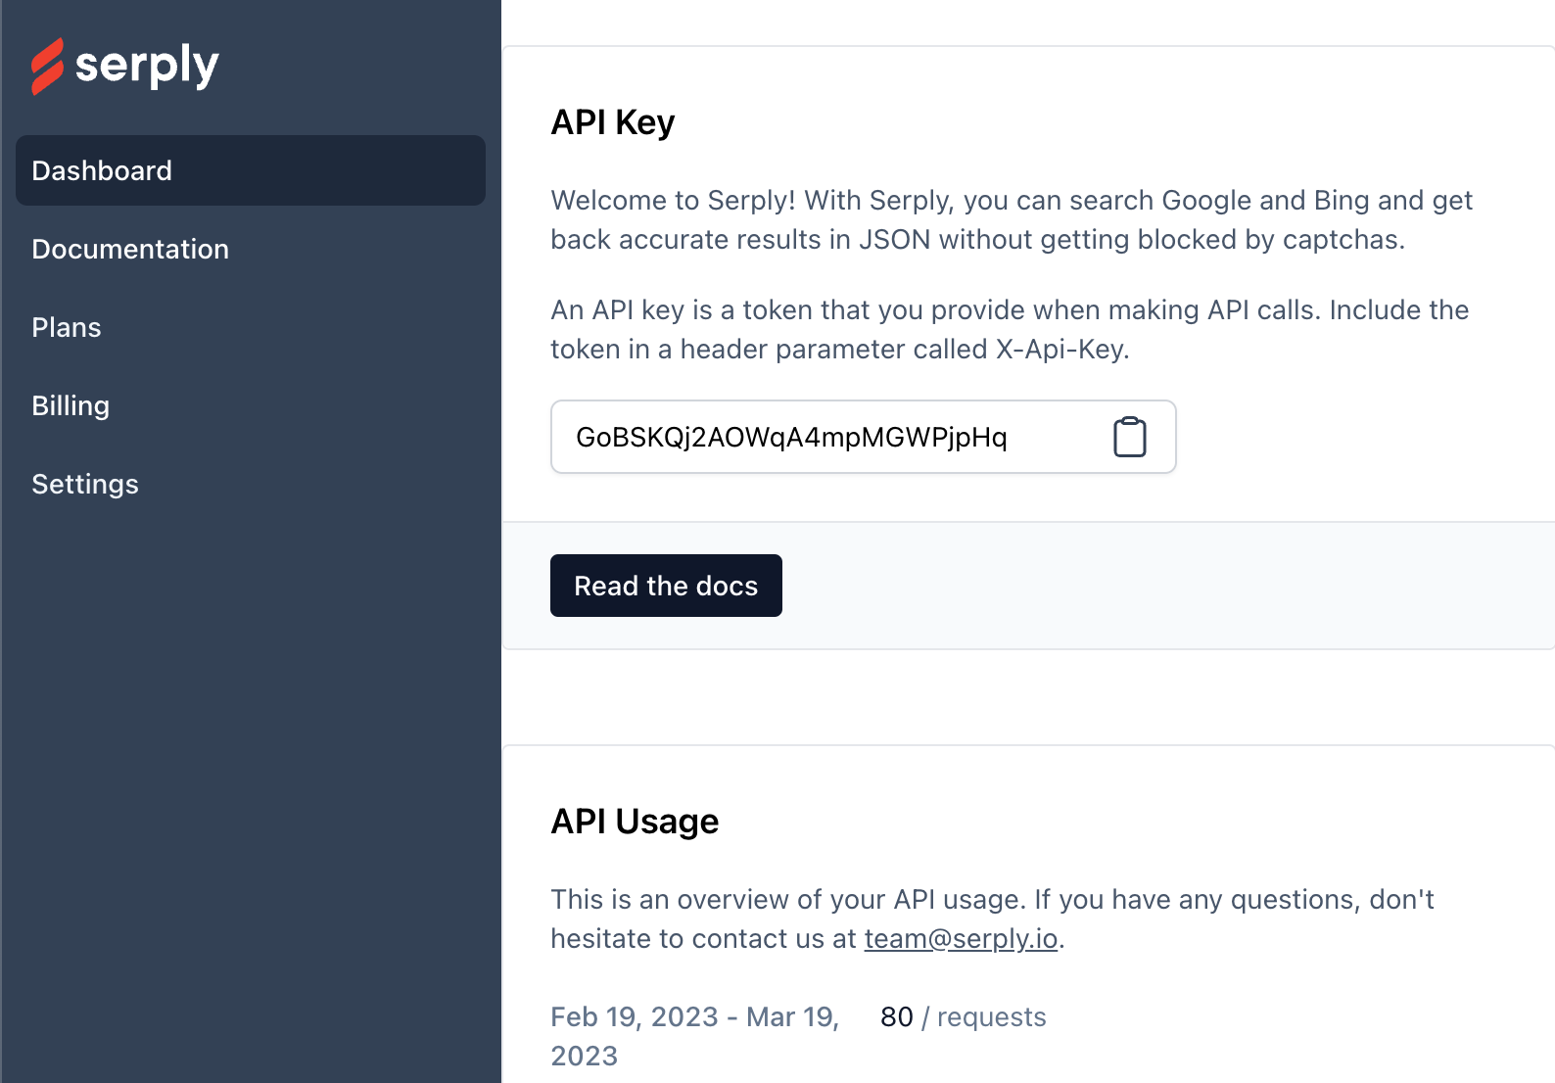Viewport: 1555px width, 1083px height.
Task: Open the Plans page
Action: (x=67, y=327)
